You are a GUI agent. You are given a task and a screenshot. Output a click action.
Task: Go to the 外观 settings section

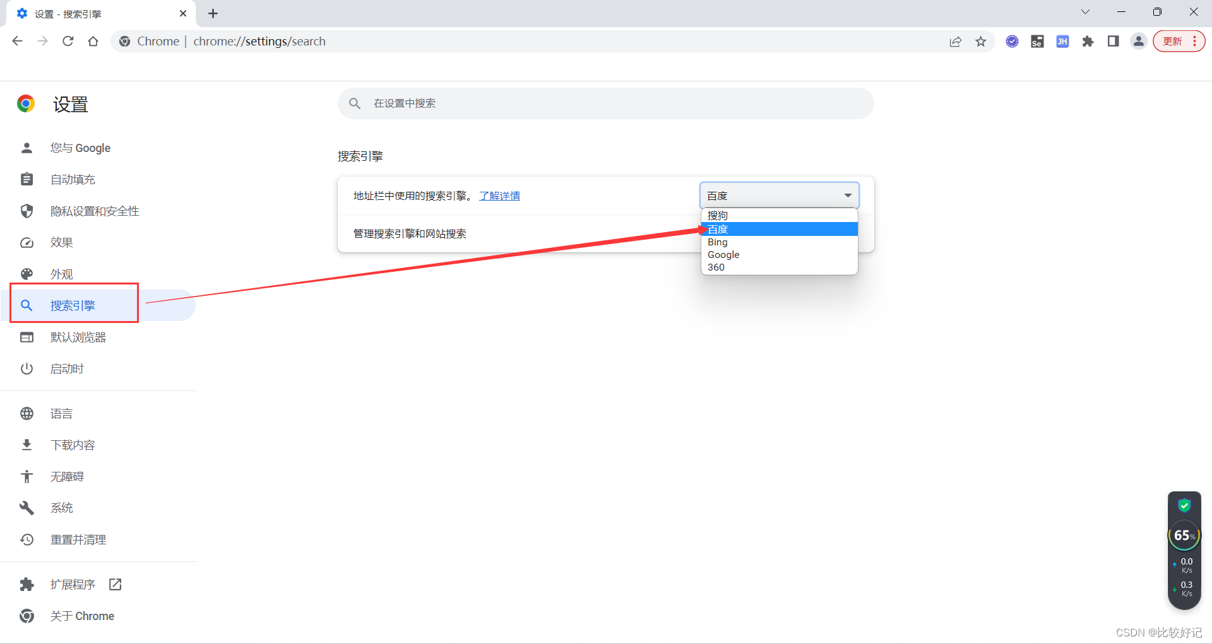tap(62, 274)
